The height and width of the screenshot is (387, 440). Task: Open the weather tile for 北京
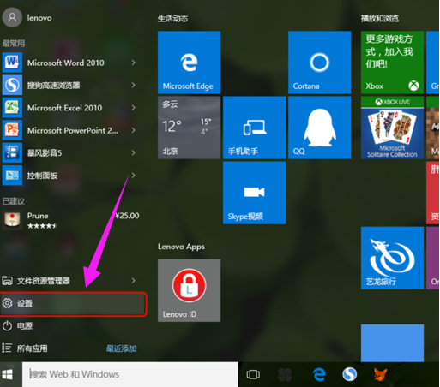tap(189, 128)
